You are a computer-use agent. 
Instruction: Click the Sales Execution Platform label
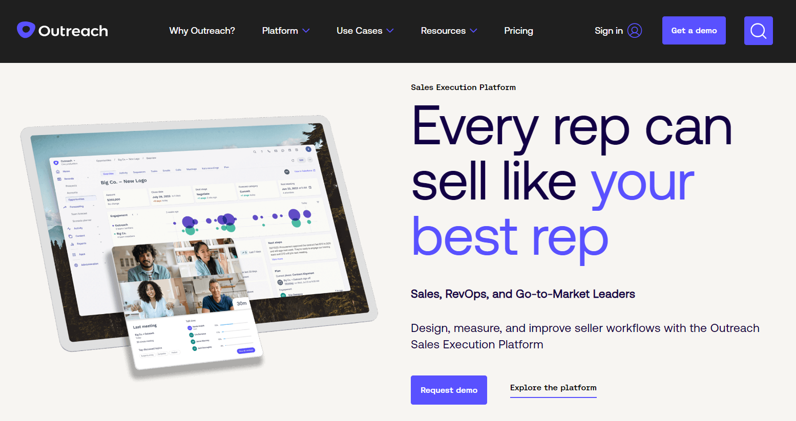(463, 87)
